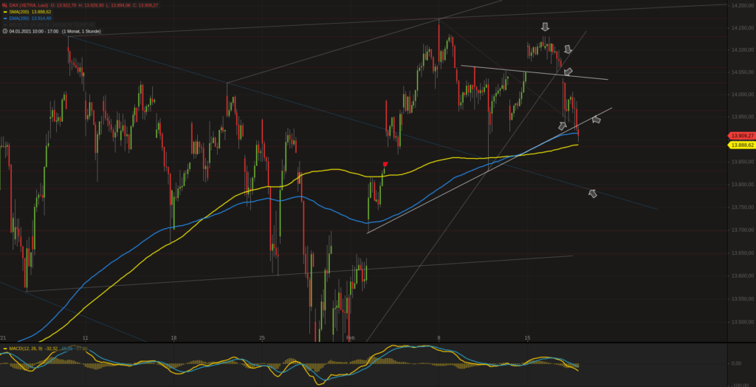Click the yellow MACD legend color swatch
The width and height of the screenshot is (756, 387).
click(5, 349)
